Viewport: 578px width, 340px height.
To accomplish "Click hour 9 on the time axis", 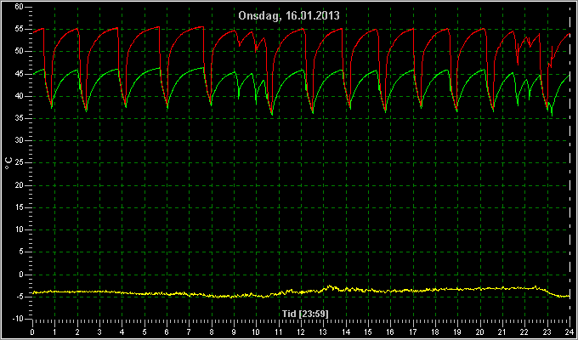I will (234, 331).
